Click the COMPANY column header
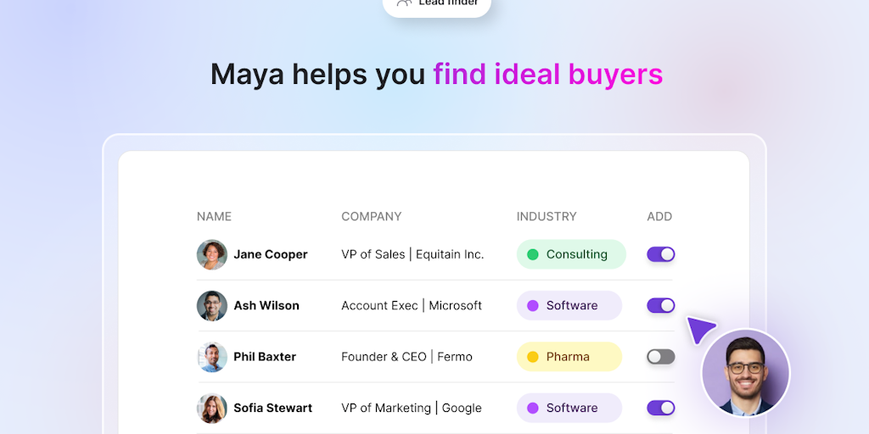869x434 pixels. point(371,216)
